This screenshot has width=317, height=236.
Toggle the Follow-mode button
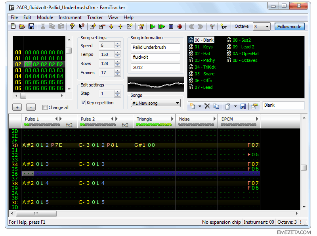pos(289,27)
